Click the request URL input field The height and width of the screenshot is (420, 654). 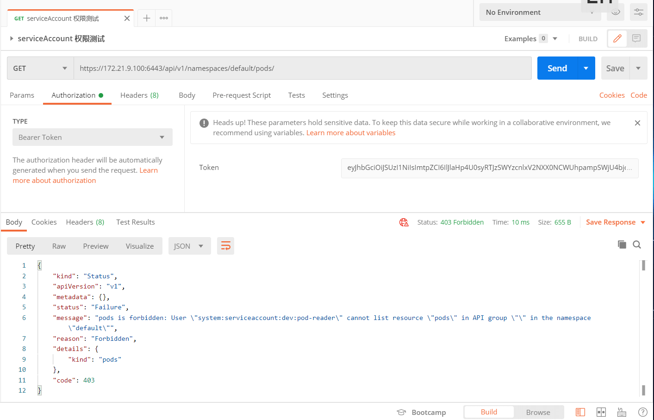click(302, 68)
